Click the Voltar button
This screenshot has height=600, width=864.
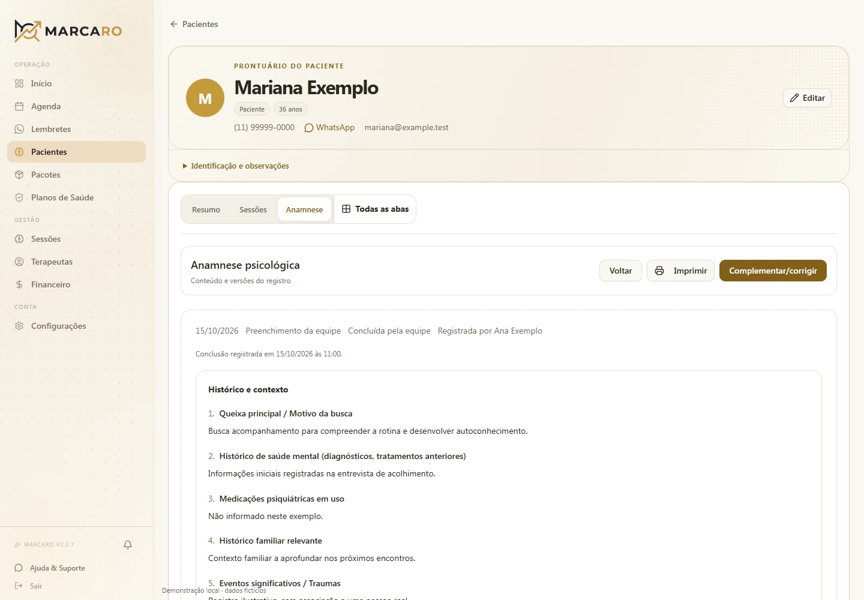click(x=620, y=271)
